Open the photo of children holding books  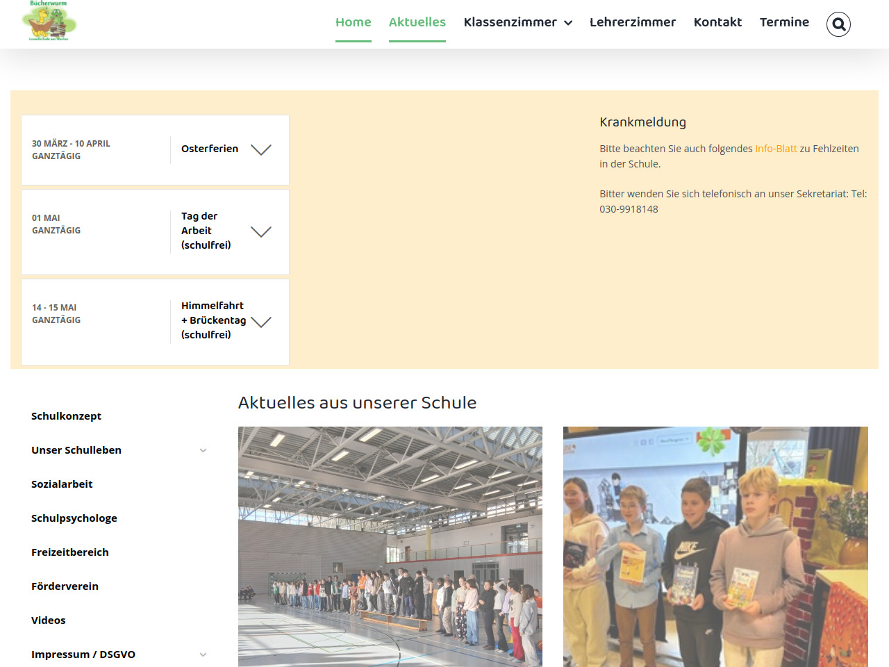coord(715,546)
